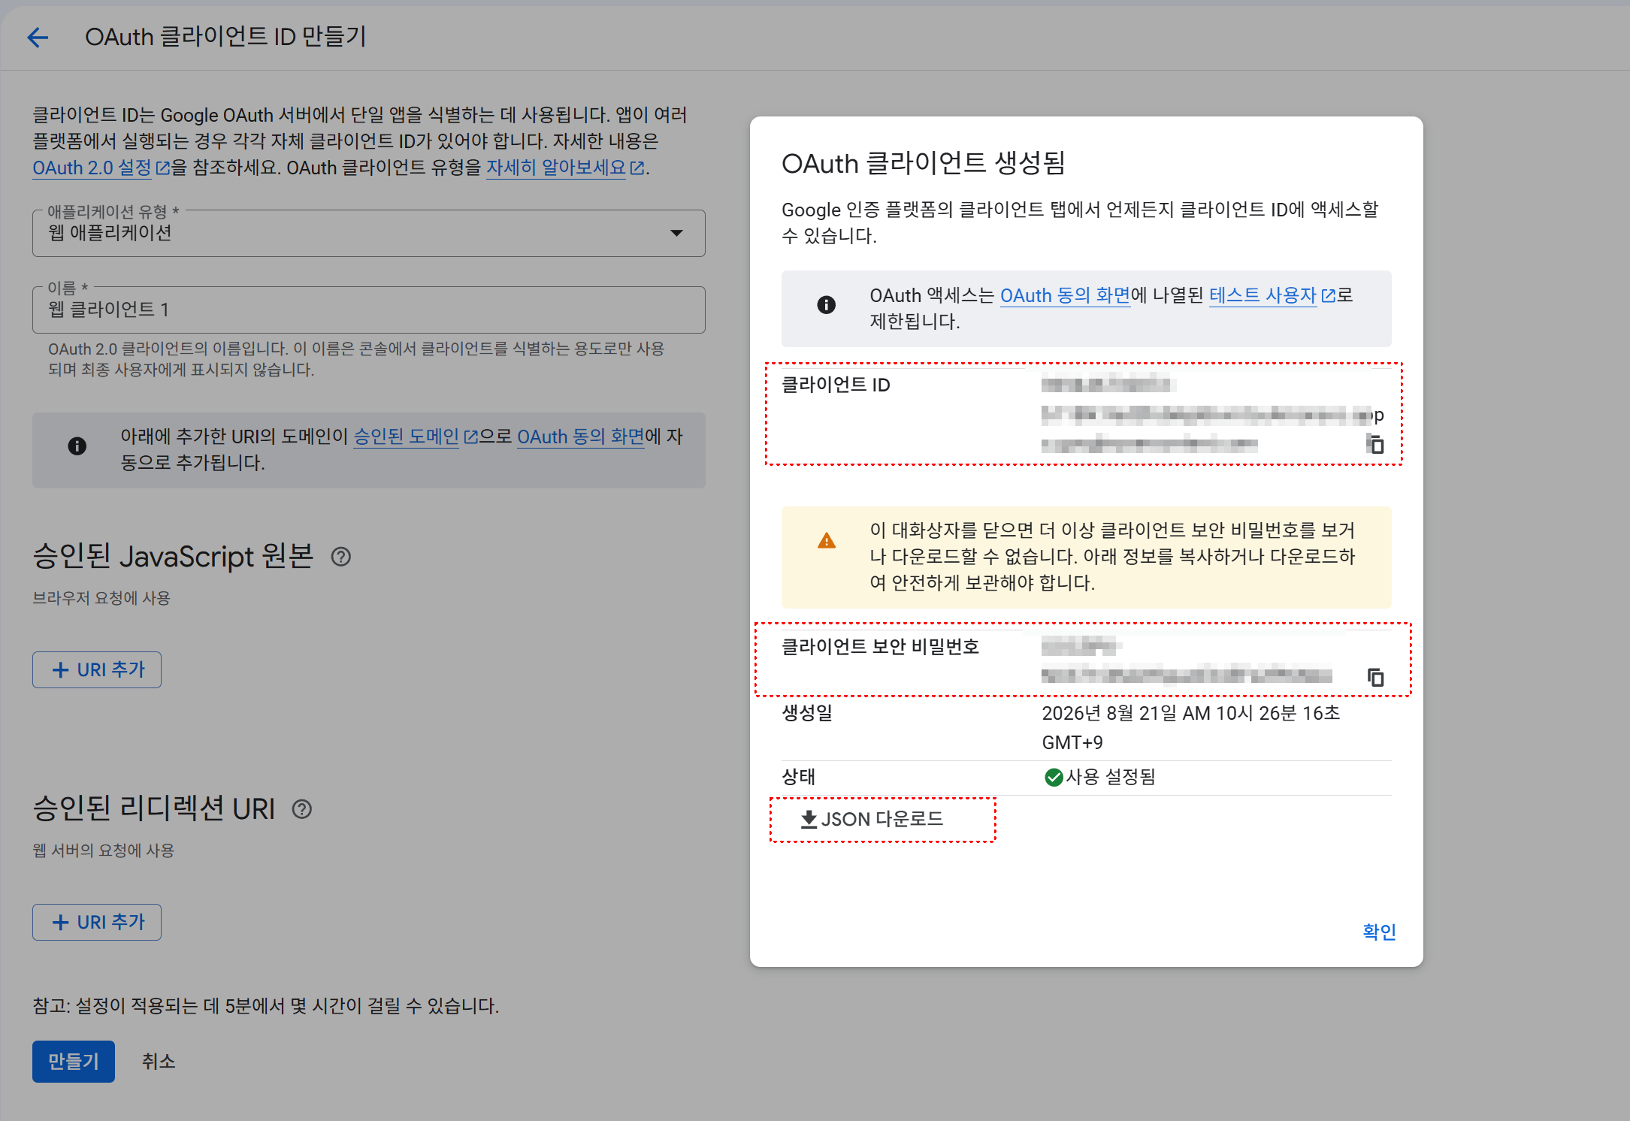The width and height of the screenshot is (1630, 1121).
Task: Go back using the left arrow icon
Action: coord(38,37)
